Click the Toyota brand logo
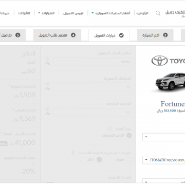The height and width of the screenshot is (185, 185). [168, 61]
